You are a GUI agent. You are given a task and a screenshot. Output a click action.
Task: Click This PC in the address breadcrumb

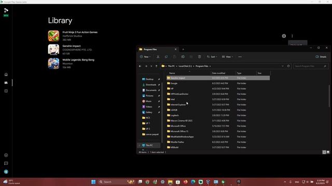click(171, 66)
